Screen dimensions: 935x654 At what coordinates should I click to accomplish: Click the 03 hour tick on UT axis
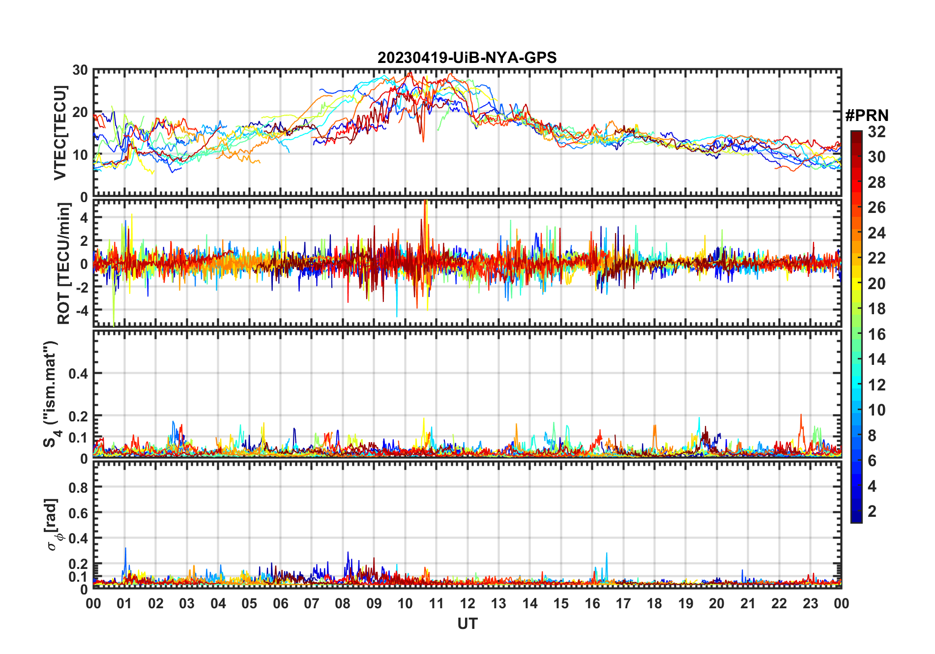coord(187,604)
